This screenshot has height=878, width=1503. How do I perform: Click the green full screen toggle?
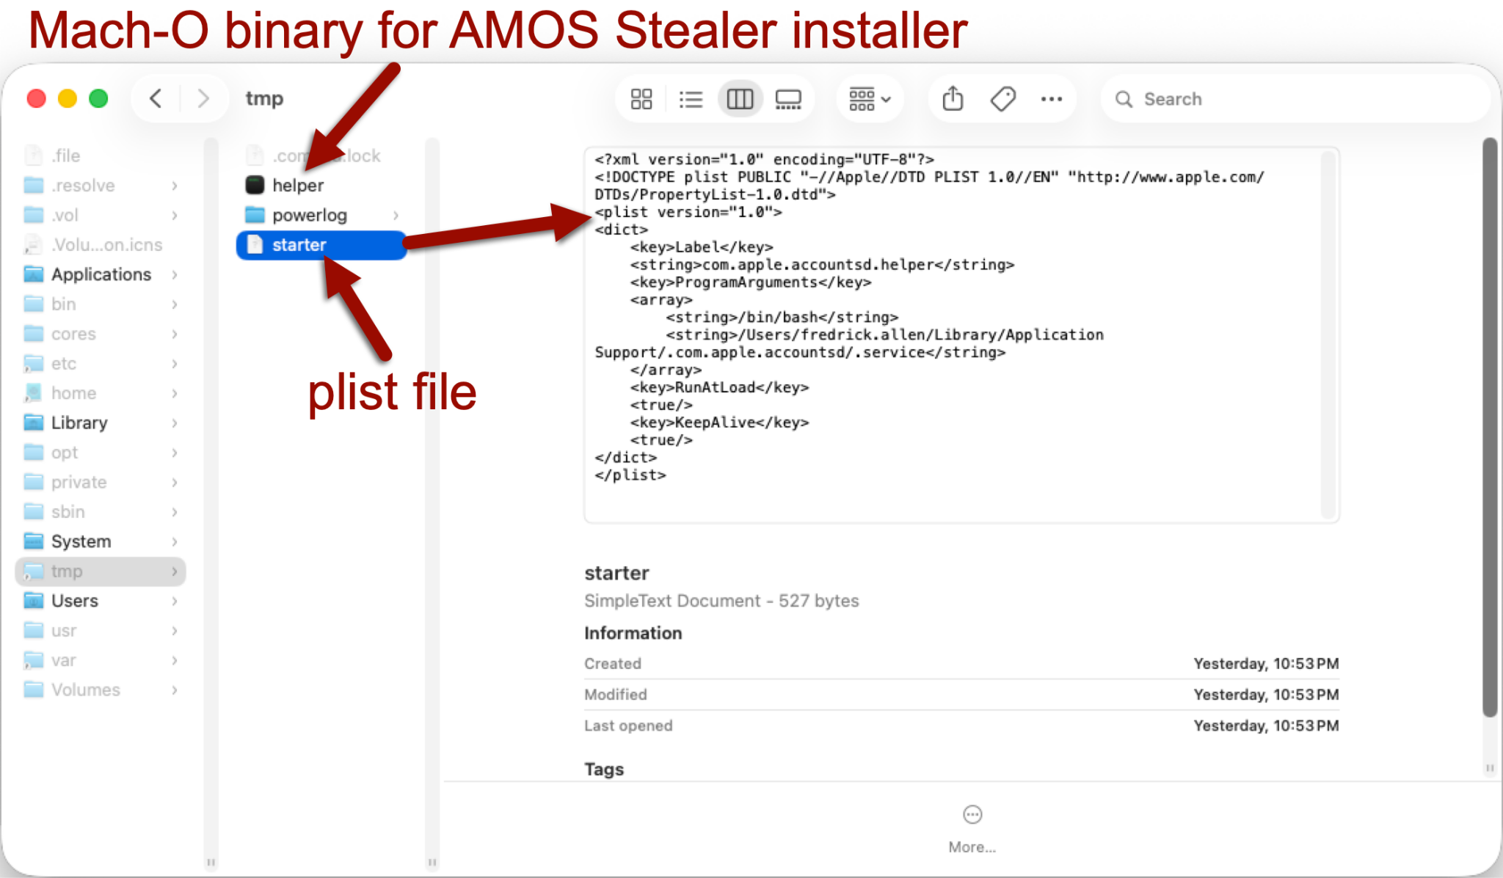98,98
